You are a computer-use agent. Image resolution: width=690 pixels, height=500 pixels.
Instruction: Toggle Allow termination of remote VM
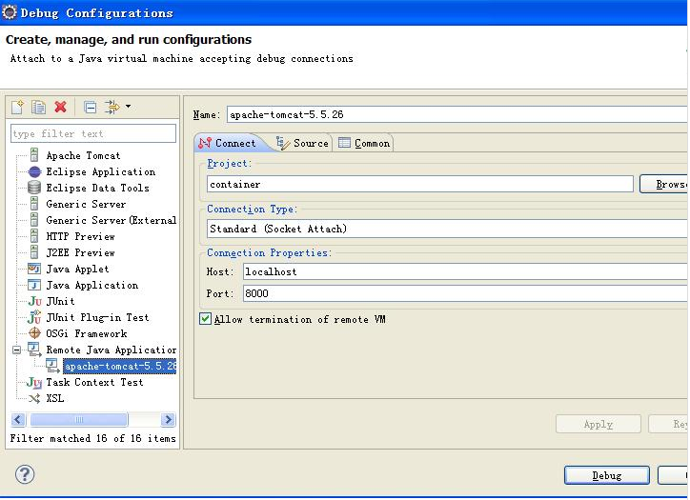pyautogui.click(x=205, y=320)
